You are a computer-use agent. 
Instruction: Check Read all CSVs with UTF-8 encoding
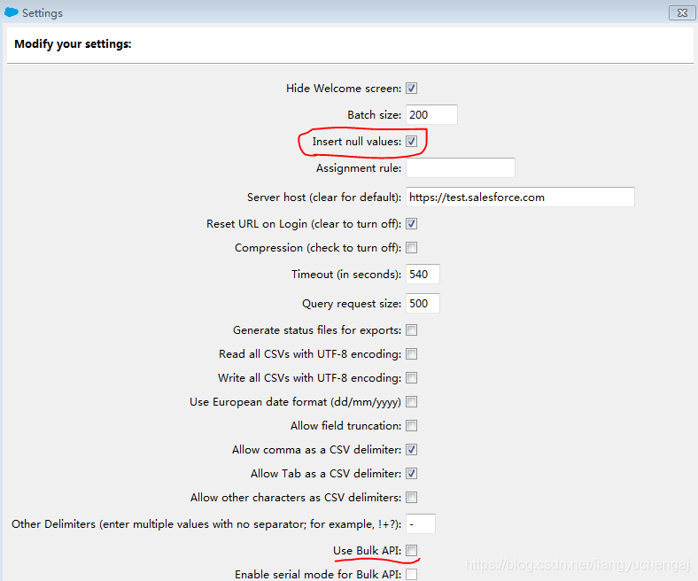[411, 354]
